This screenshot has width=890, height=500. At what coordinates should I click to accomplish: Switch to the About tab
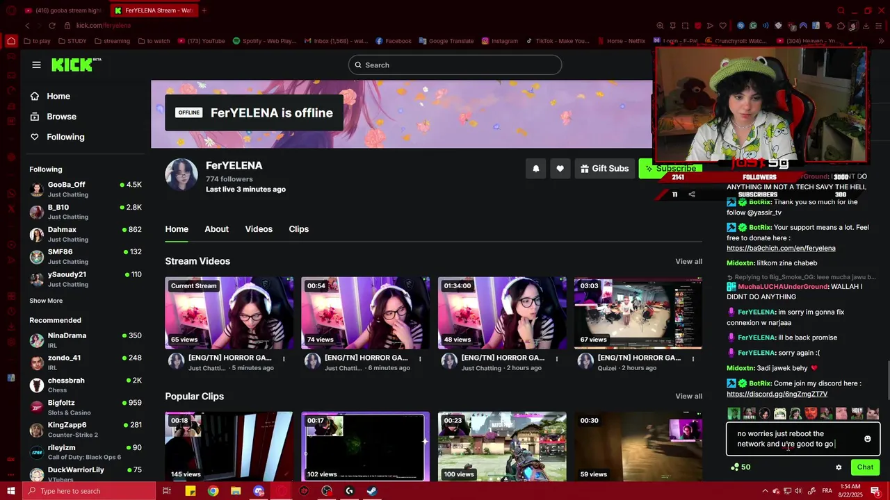click(x=216, y=229)
